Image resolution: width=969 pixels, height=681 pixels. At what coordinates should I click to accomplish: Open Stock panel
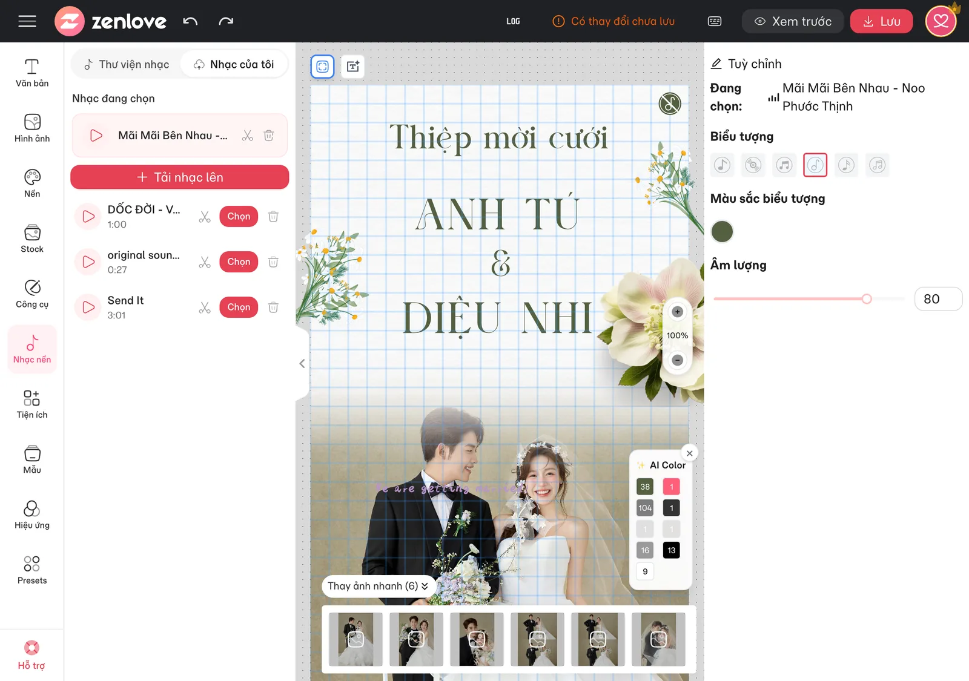32,239
